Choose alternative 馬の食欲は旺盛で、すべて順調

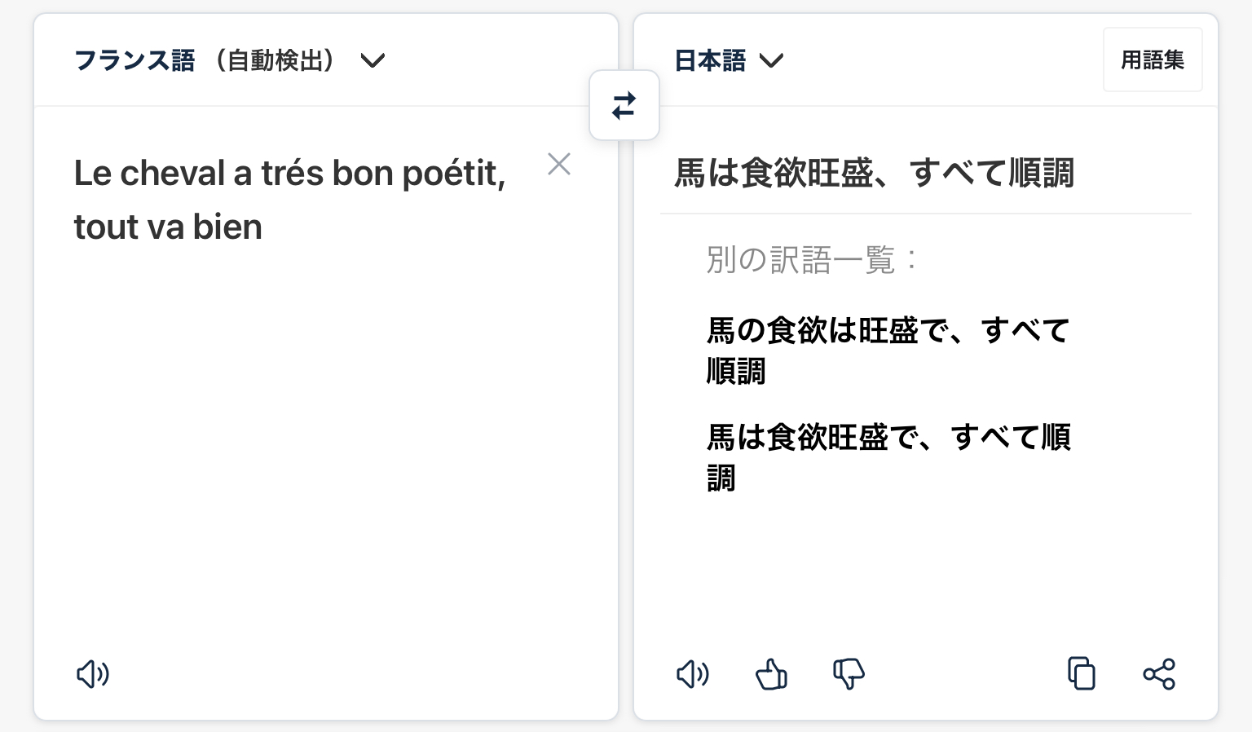point(887,351)
